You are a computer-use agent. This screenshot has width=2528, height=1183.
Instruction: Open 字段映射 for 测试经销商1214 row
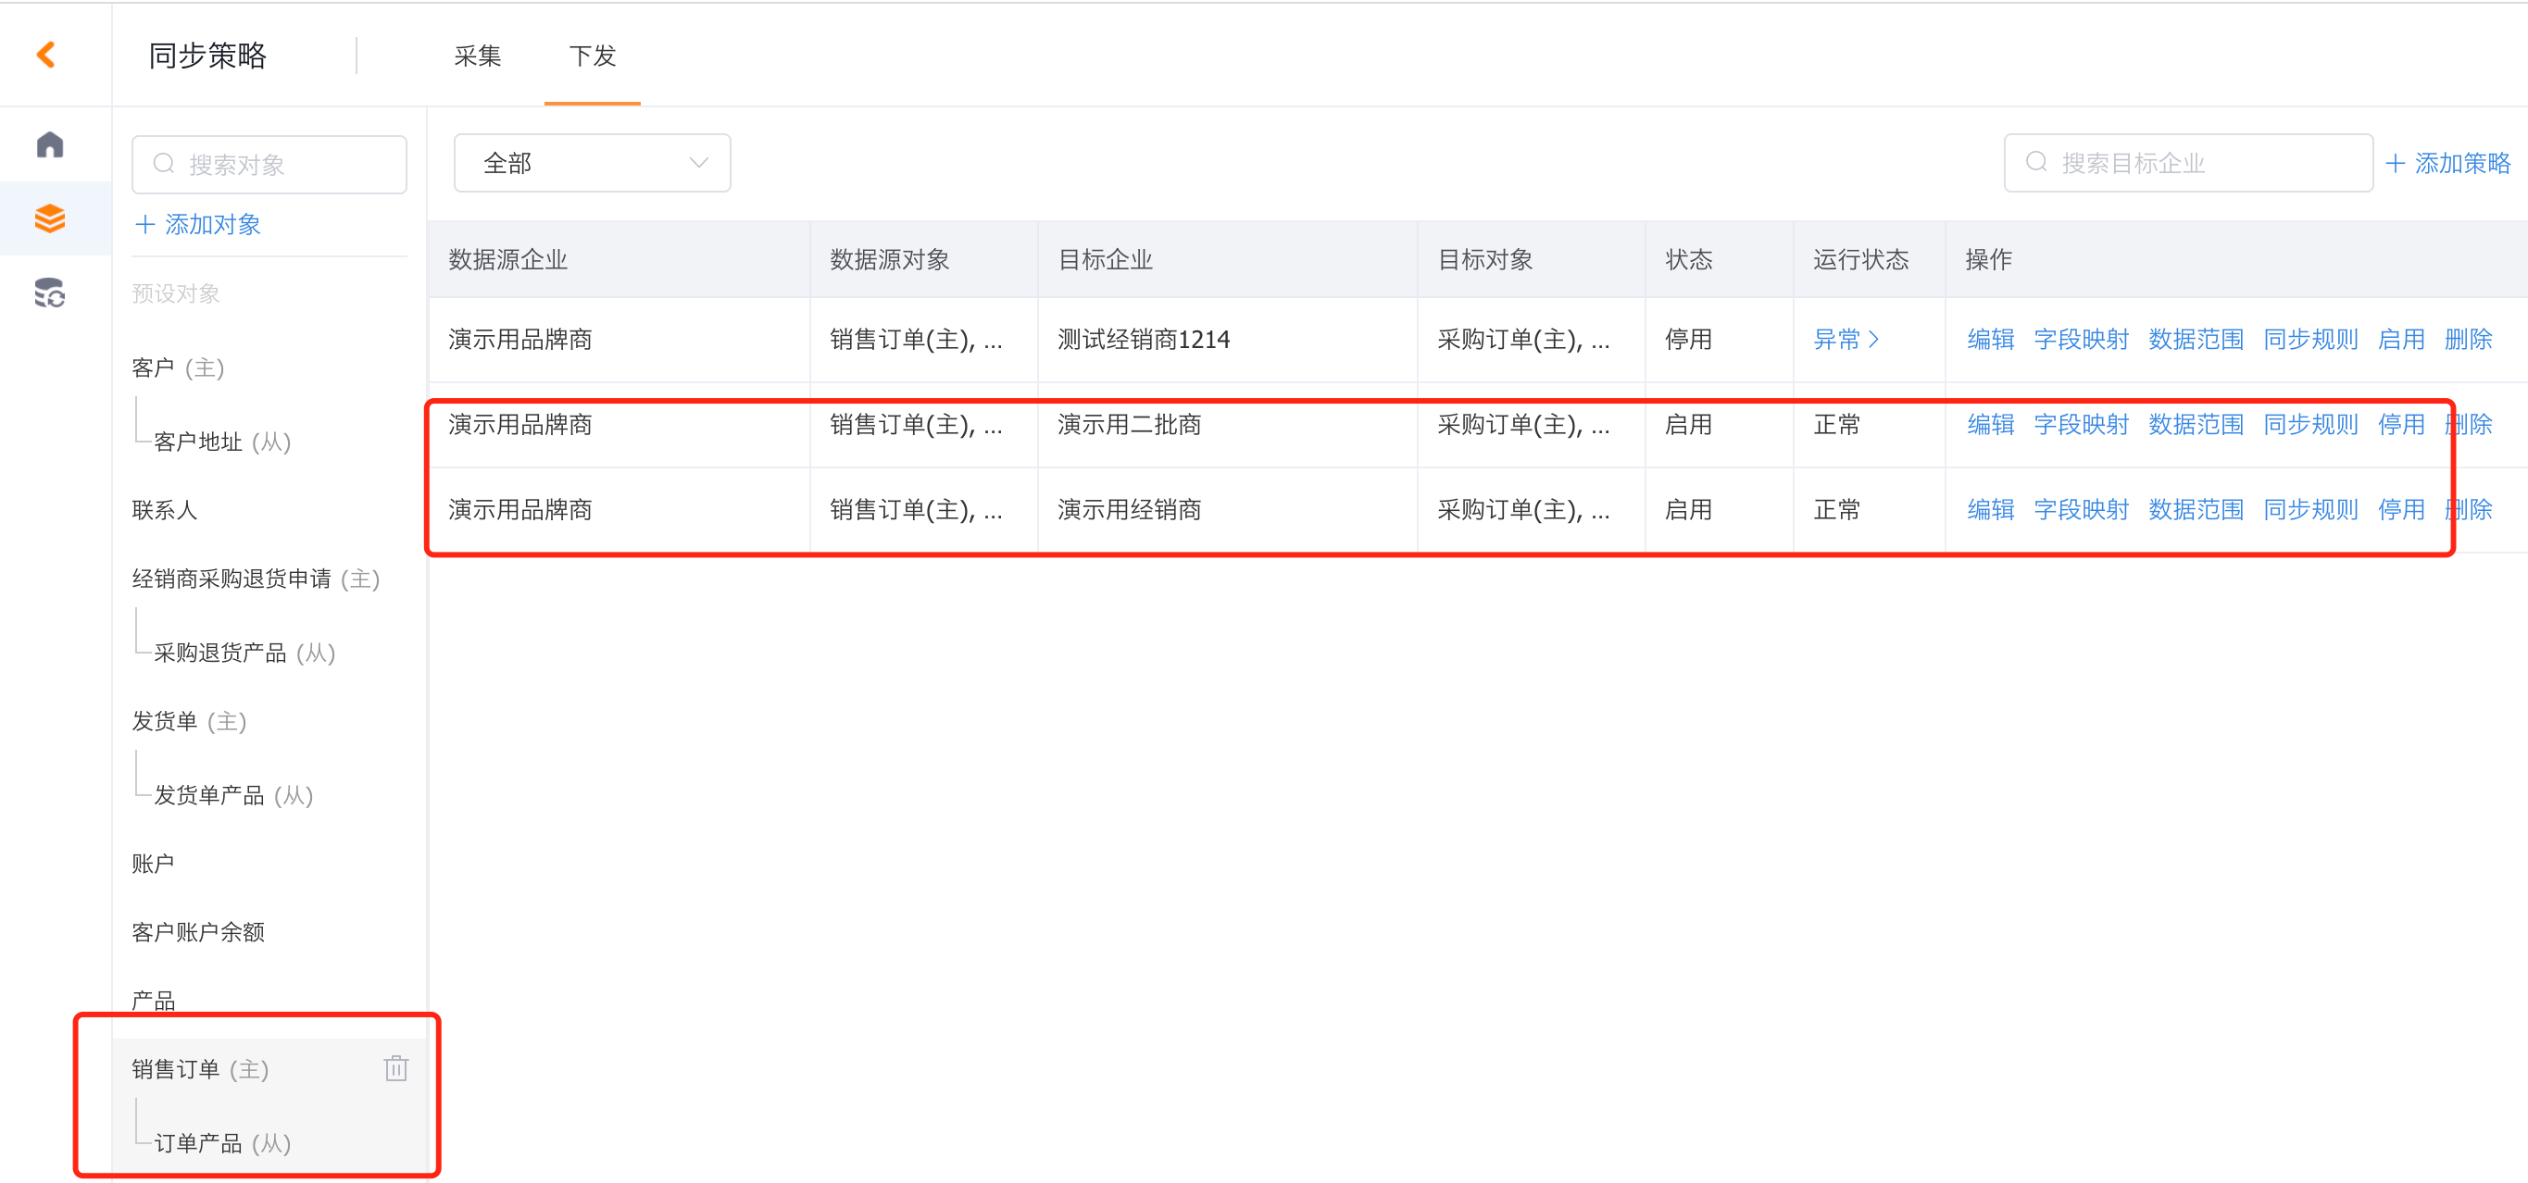pyautogui.click(x=2081, y=340)
